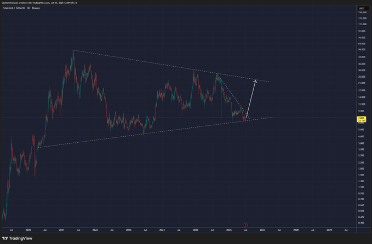Click the yellow current price label 7.801
Image resolution: width=372 pixels, height=244 pixels.
[361, 119]
